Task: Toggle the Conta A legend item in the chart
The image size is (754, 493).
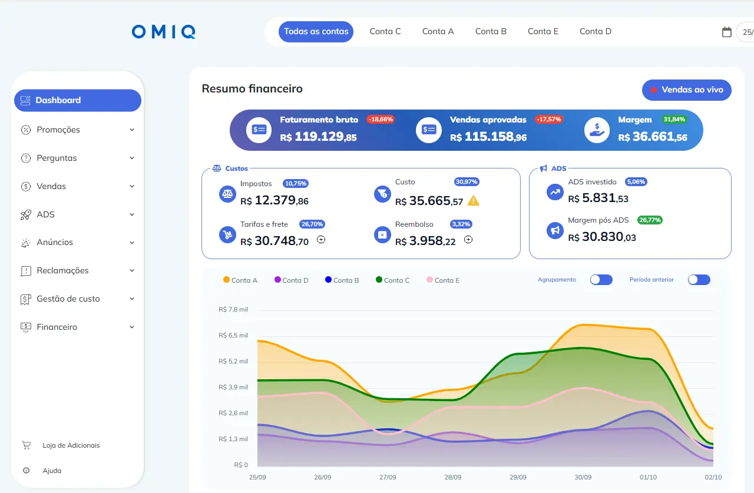Action: coord(240,280)
